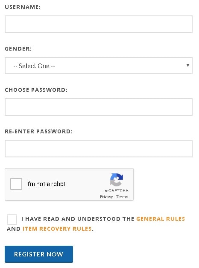Screen dimensions: 199x268
Task: Click the reCAPTCHA logo icon
Action: [117, 180]
